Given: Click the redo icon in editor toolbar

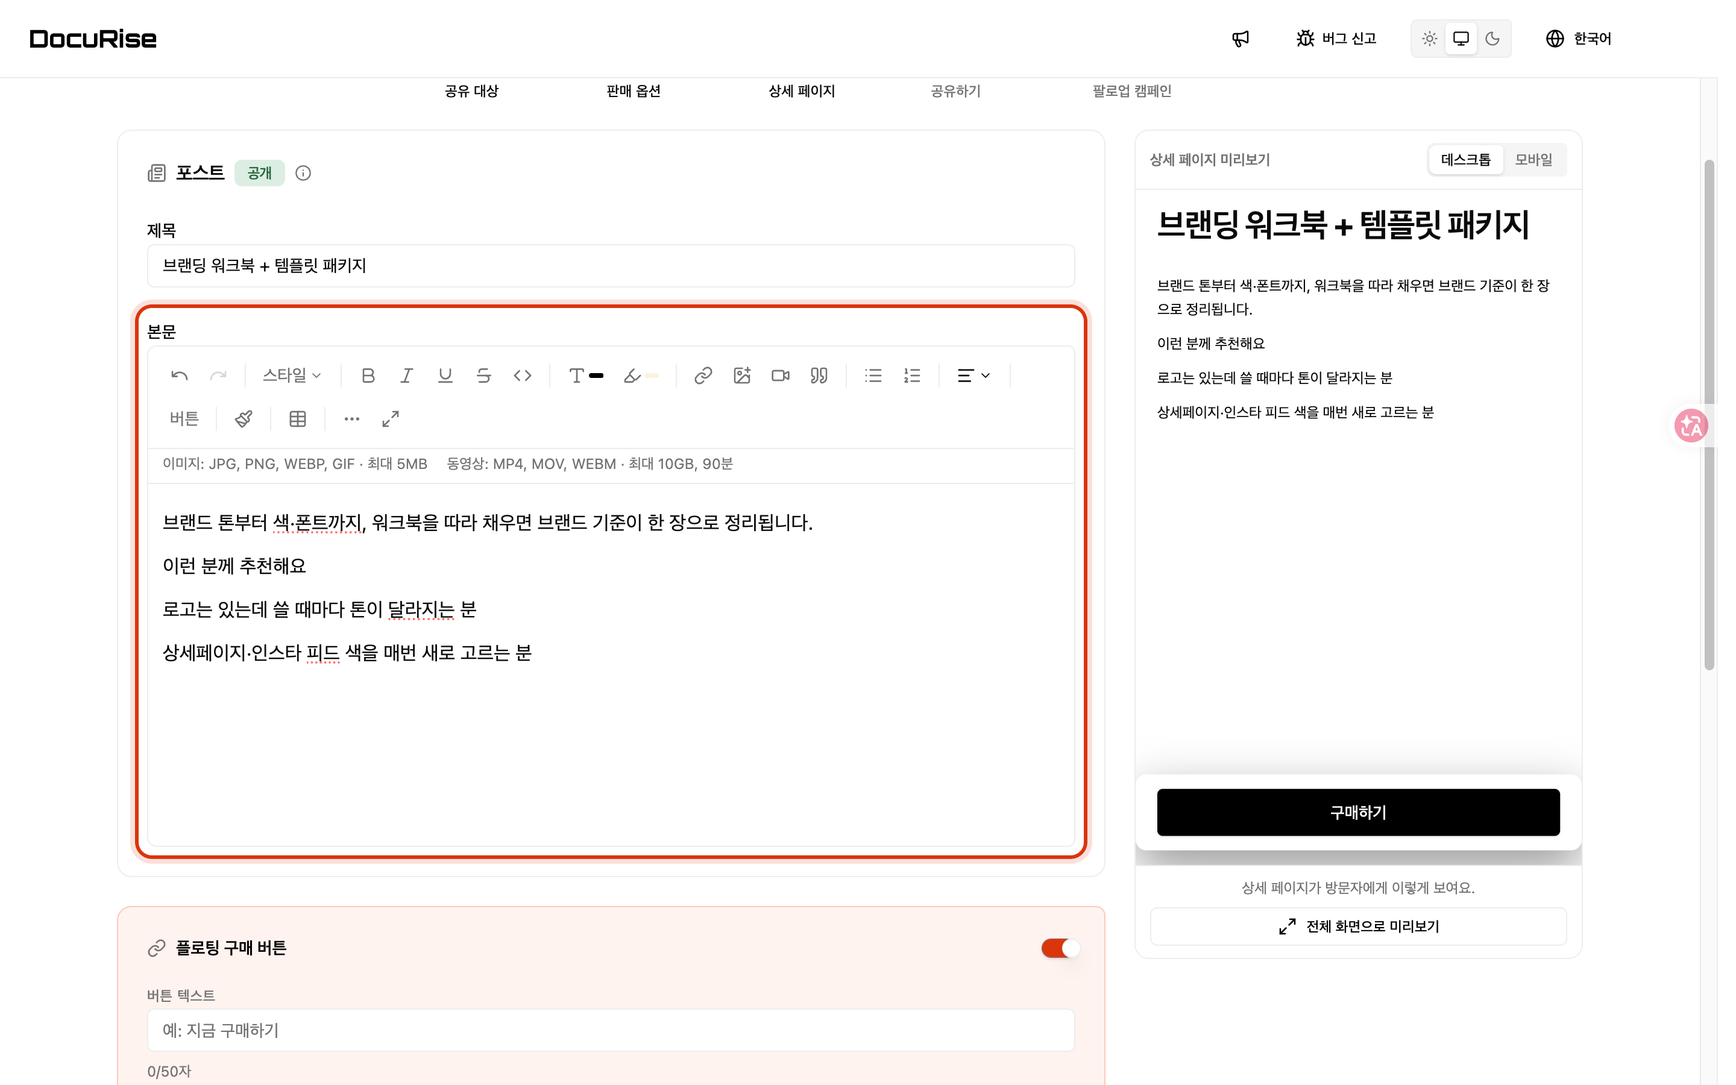Looking at the screenshot, I should point(218,376).
